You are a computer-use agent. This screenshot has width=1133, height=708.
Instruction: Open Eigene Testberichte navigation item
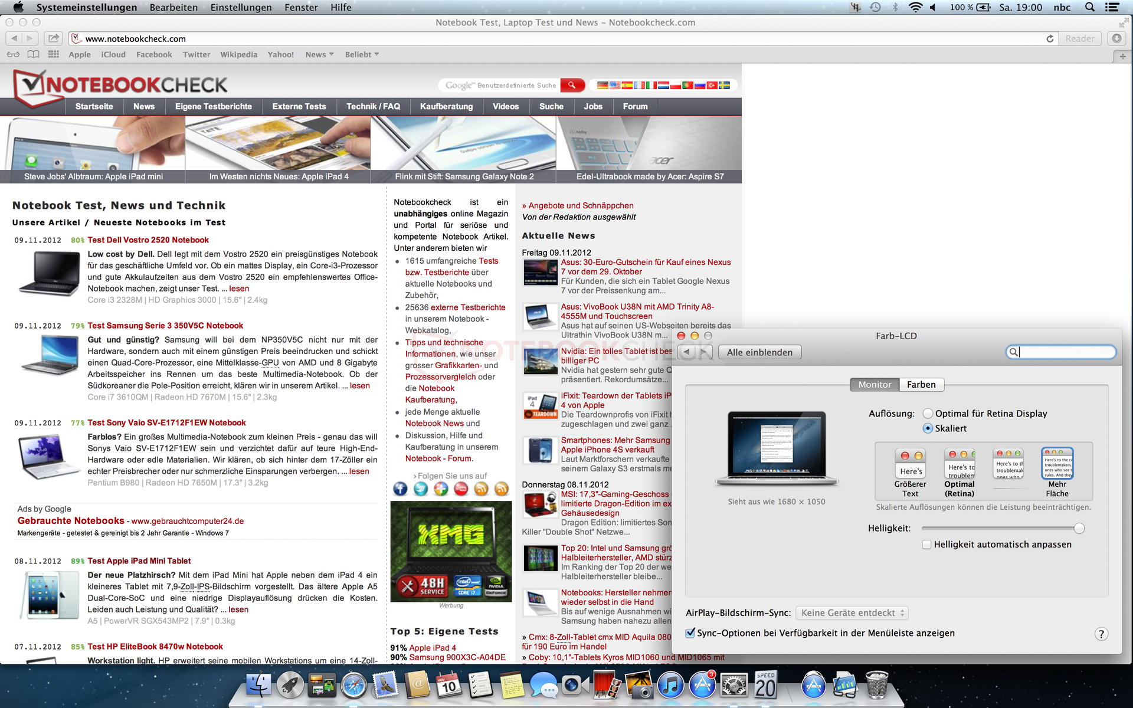[213, 106]
